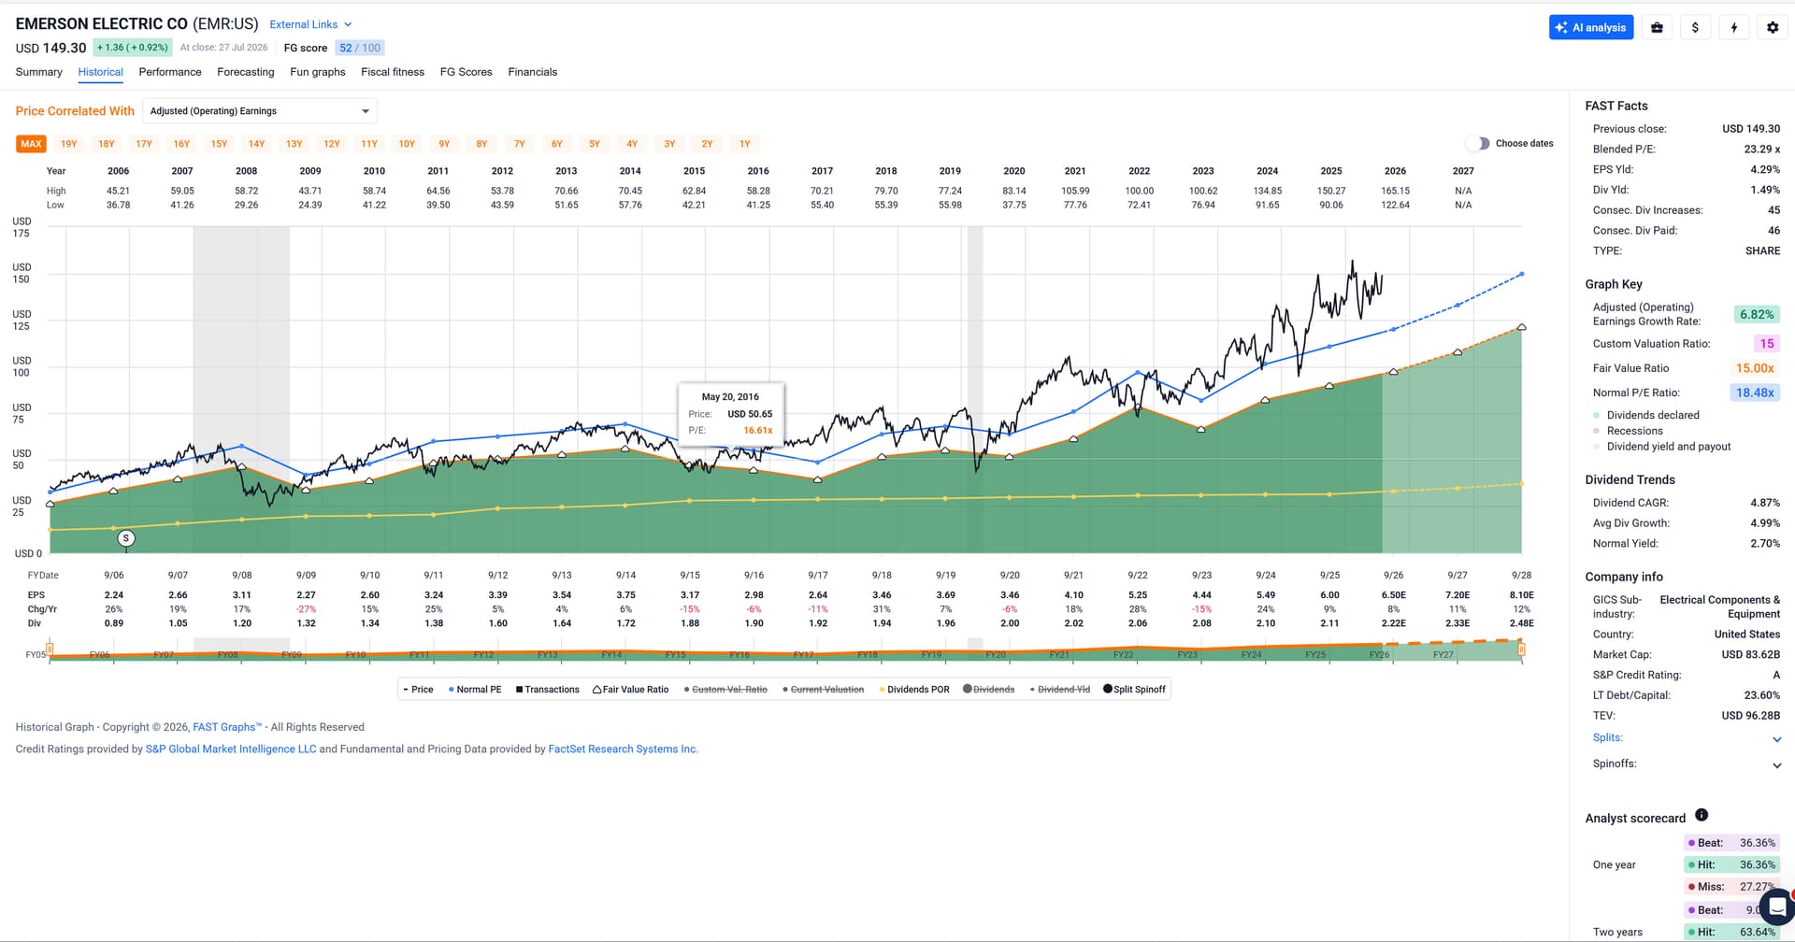Open the chat widget icon
1795x942 pixels.
1777,906
